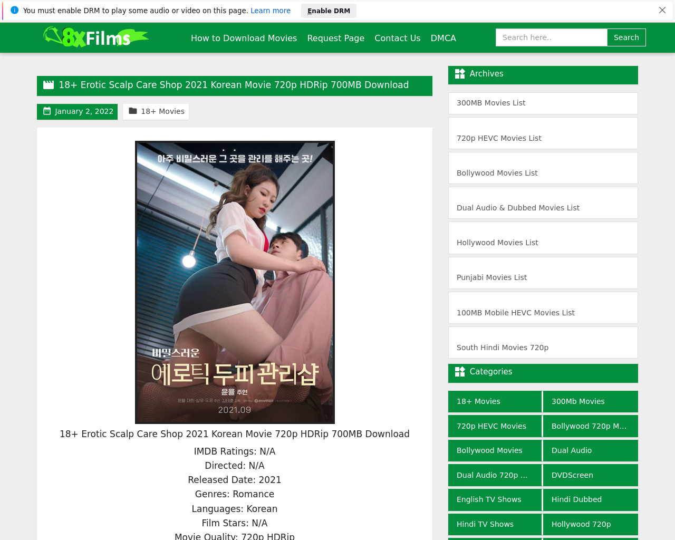
Task: Click the Search button
Action: tap(626, 37)
